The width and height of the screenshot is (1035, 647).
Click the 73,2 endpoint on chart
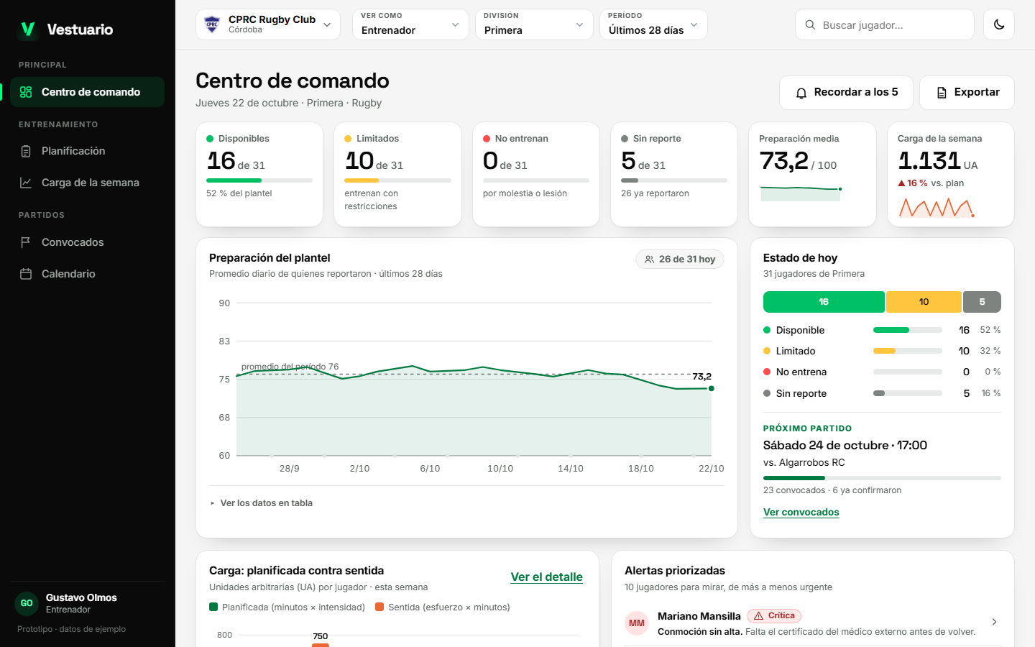[x=712, y=388]
